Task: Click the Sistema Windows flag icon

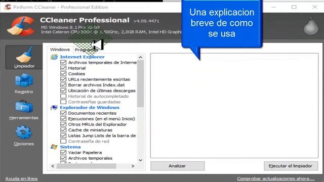Action: tap(54, 147)
